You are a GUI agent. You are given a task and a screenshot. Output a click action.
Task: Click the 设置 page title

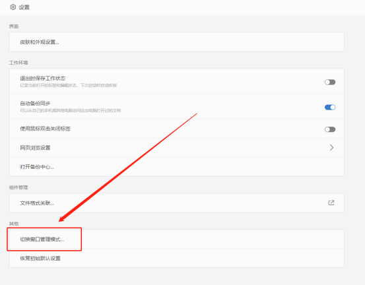point(24,7)
